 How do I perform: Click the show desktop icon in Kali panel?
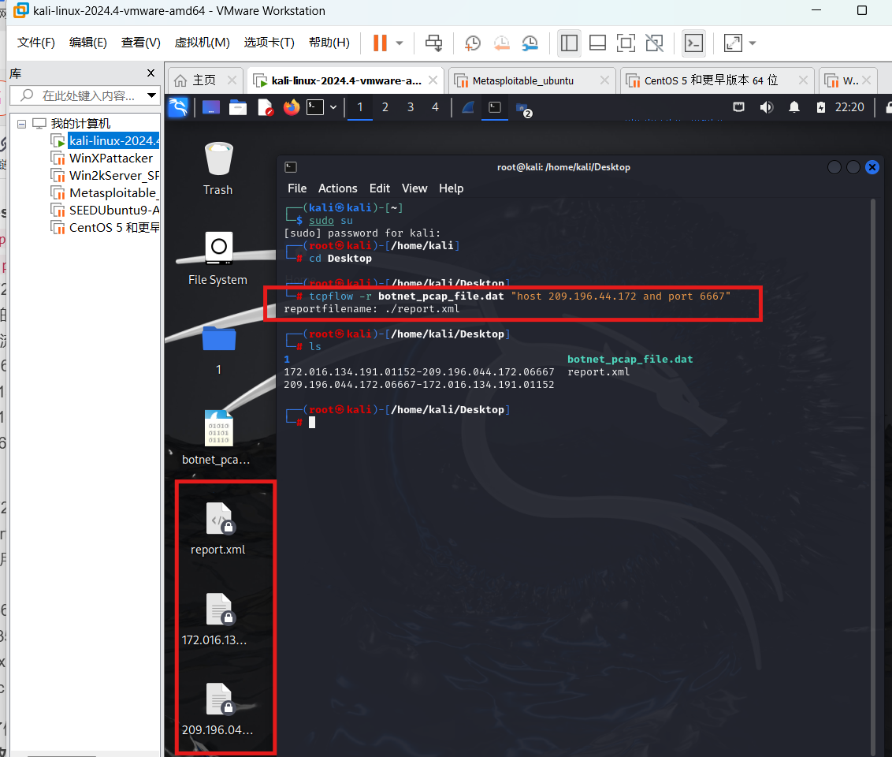pyautogui.click(x=210, y=107)
